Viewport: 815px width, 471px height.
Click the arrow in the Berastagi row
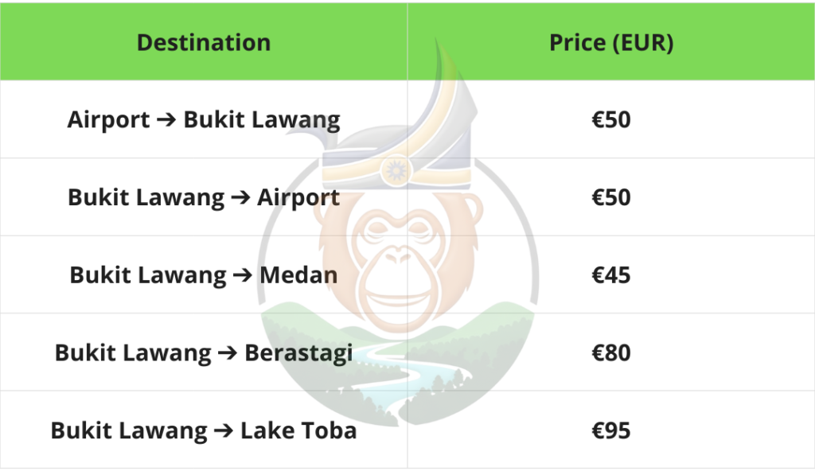point(228,352)
